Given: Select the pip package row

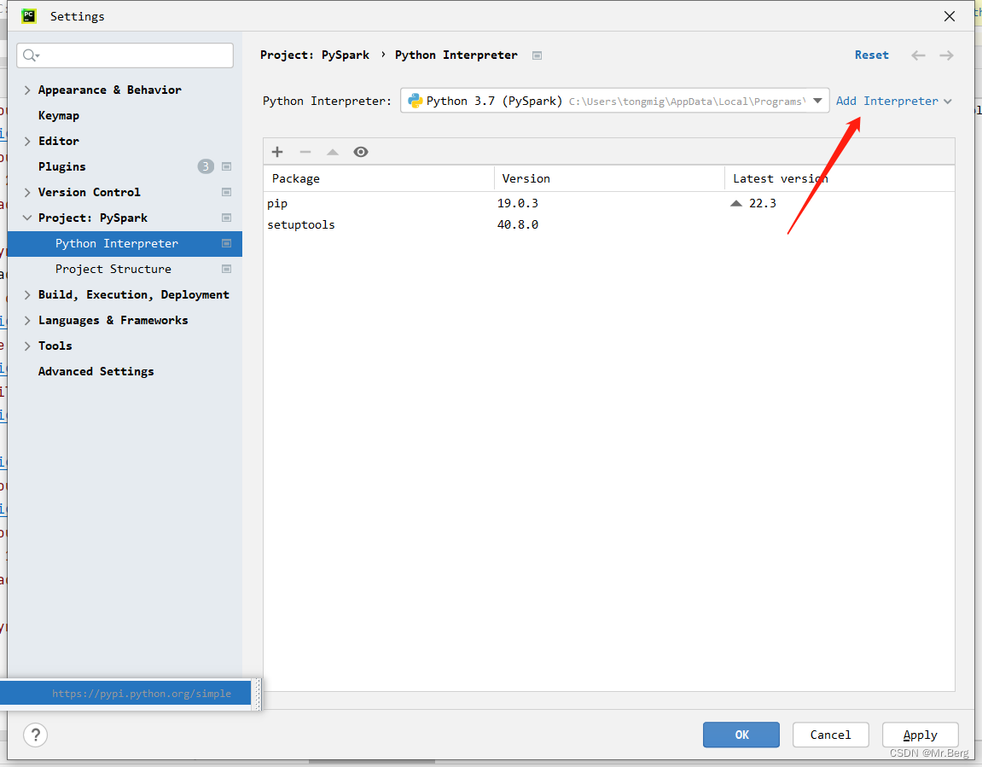Looking at the screenshot, I should (609, 203).
